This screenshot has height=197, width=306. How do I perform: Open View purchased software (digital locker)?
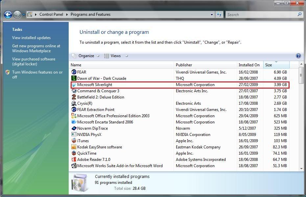(x=34, y=61)
